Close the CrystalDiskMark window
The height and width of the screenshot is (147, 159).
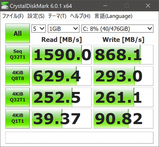148,6
